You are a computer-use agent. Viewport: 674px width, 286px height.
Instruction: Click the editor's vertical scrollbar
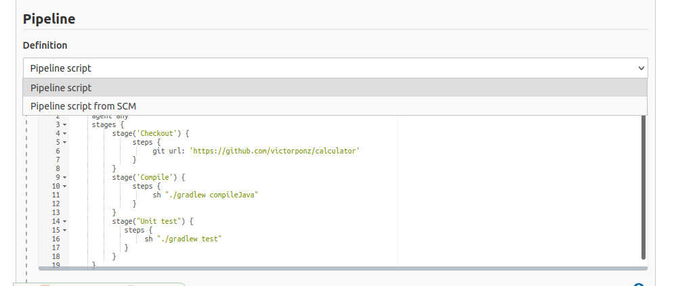(643, 189)
